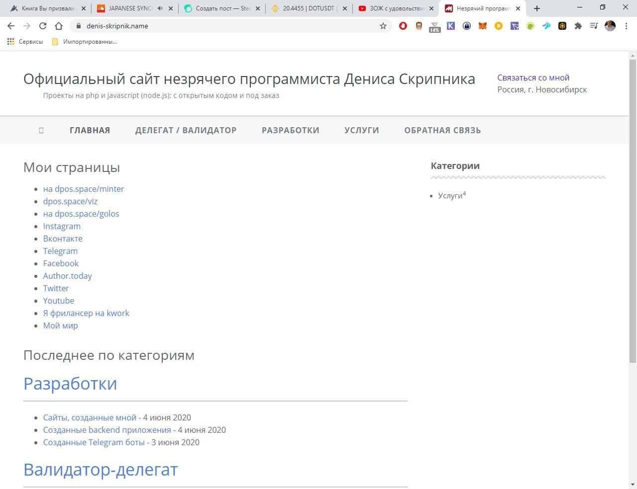Image resolution: width=637 pixels, height=489 pixels.
Task: Open the media control playlist icon
Action: click(594, 26)
